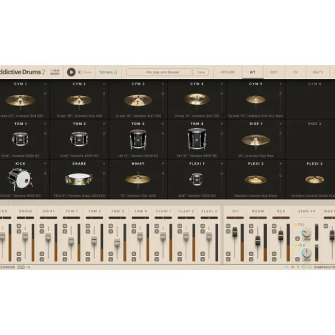The height and width of the screenshot is (335, 335).
Task: Click the FLEXI 2 big stack image
Action: point(256,180)
